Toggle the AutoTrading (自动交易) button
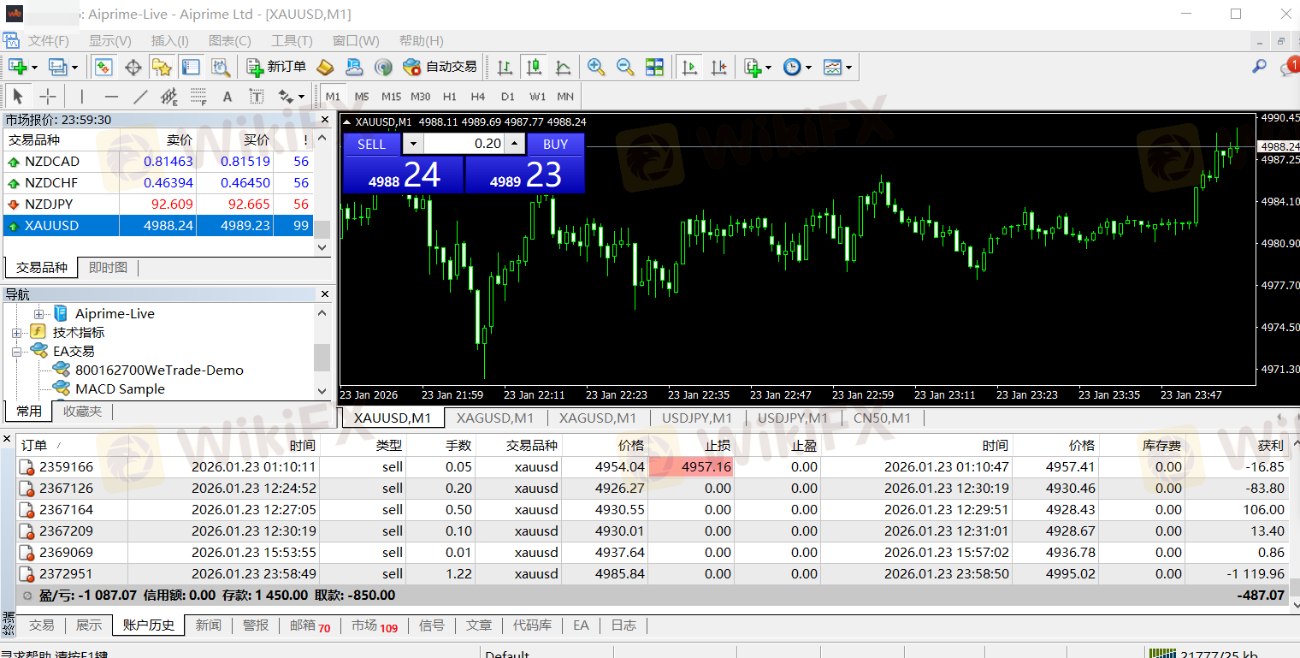Viewport: 1300px width, 658px height. (x=440, y=67)
